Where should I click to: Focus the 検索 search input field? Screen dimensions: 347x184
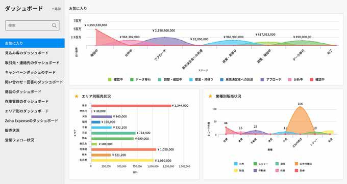tap(32, 25)
